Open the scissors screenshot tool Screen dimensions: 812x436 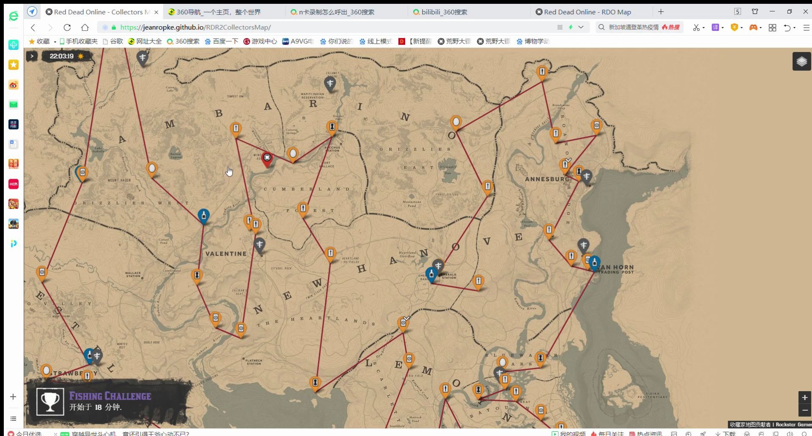696,27
